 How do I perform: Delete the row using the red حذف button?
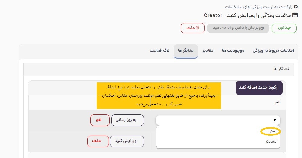(98, 141)
